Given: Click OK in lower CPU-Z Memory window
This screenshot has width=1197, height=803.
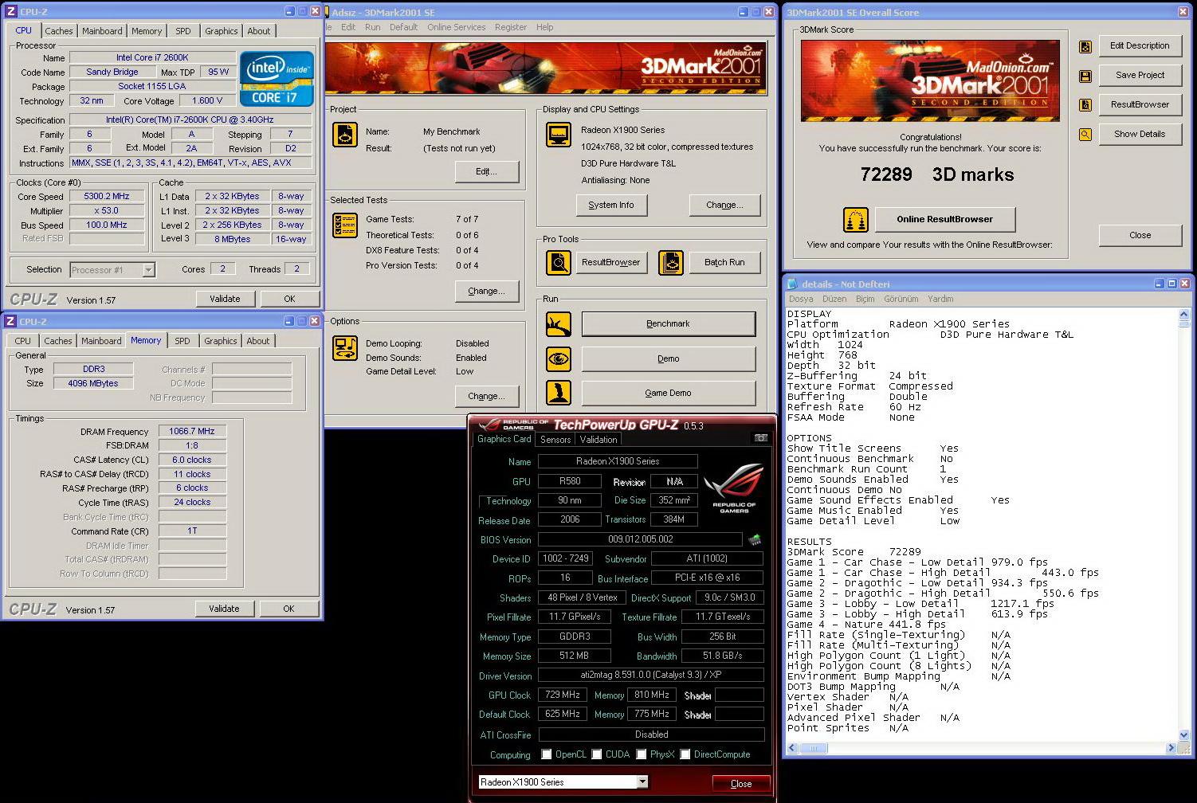Looking at the screenshot, I should tap(288, 609).
